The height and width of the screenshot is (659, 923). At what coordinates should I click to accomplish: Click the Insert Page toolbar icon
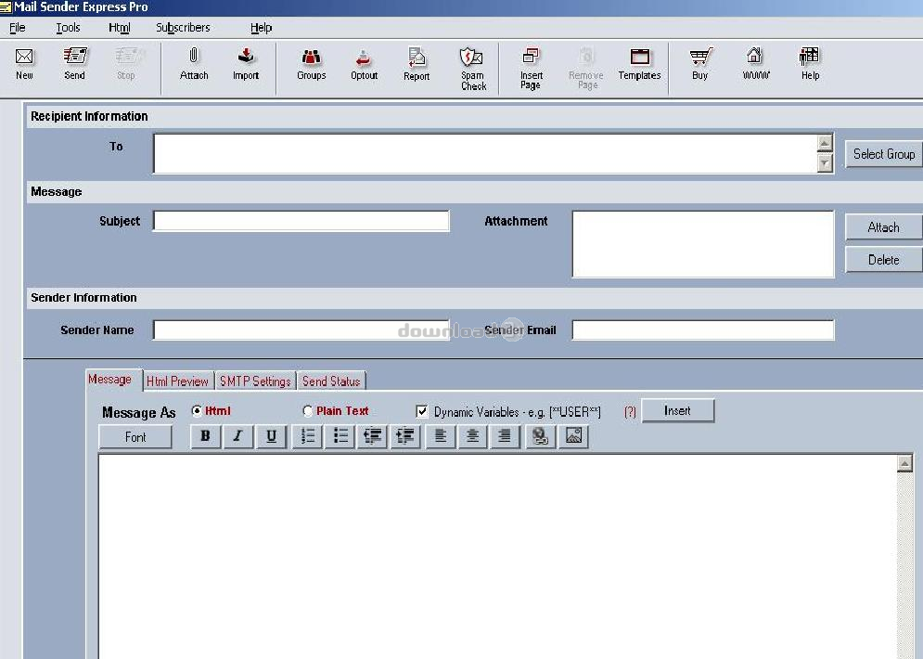(x=531, y=68)
